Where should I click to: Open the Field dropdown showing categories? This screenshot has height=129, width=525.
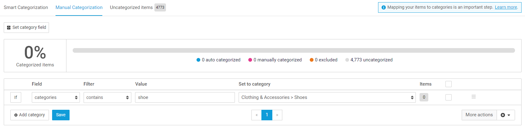coord(56,97)
